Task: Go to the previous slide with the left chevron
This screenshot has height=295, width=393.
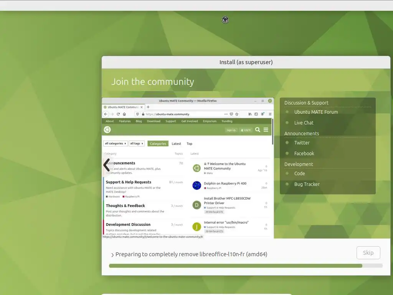Action: tap(107, 165)
